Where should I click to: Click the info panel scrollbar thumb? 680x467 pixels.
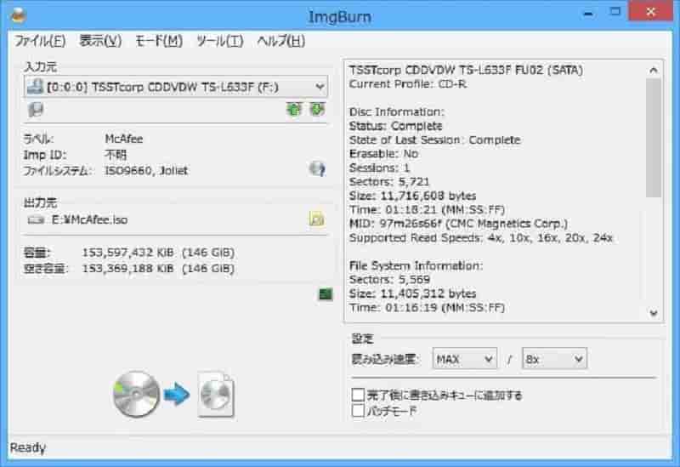(654, 138)
